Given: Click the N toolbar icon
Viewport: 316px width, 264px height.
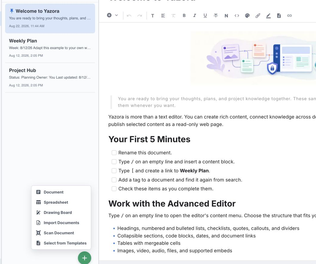Looking at the screenshot, I should click(226, 16).
